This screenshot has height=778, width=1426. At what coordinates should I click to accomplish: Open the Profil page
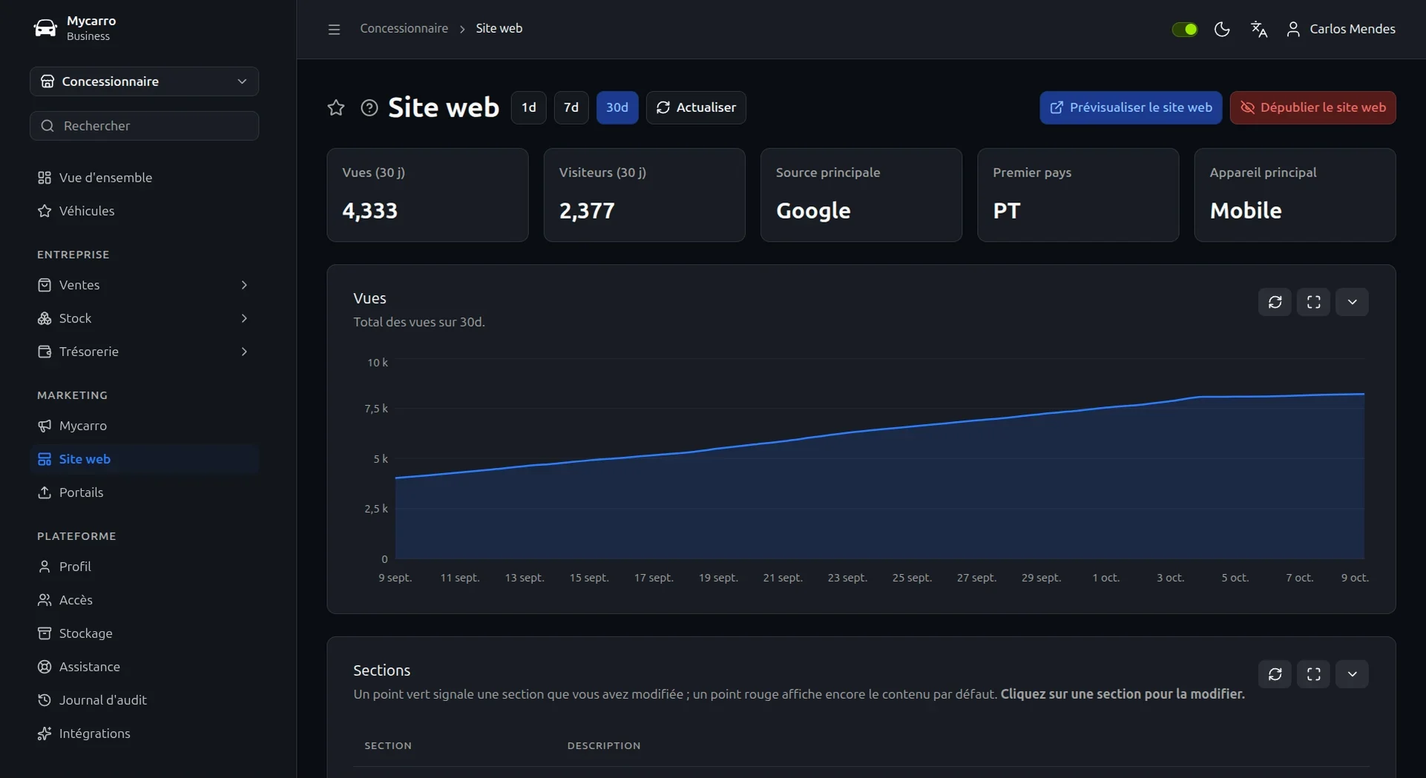tap(144, 567)
